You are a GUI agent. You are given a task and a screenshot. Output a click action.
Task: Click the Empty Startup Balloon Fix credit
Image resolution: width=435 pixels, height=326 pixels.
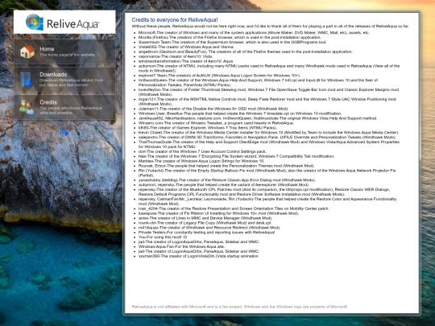click(267, 173)
